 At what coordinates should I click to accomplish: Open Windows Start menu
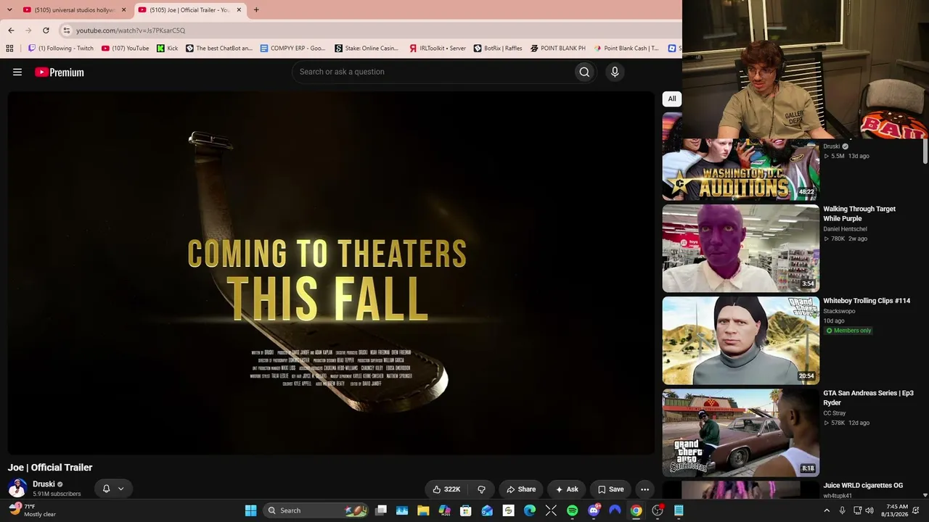coord(250,510)
